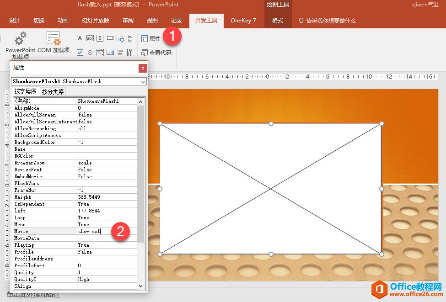The height and width of the screenshot is (302, 446).
Task: Insert a Text Box control (abl icon)
Action: 90,38
